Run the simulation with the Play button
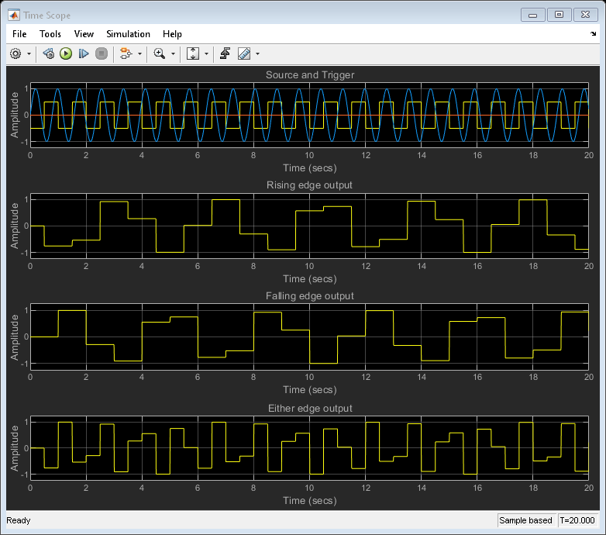The width and height of the screenshot is (606, 535). pos(66,53)
